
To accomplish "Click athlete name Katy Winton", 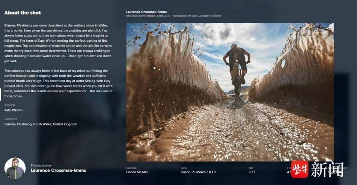I will click(x=13, y=110).
